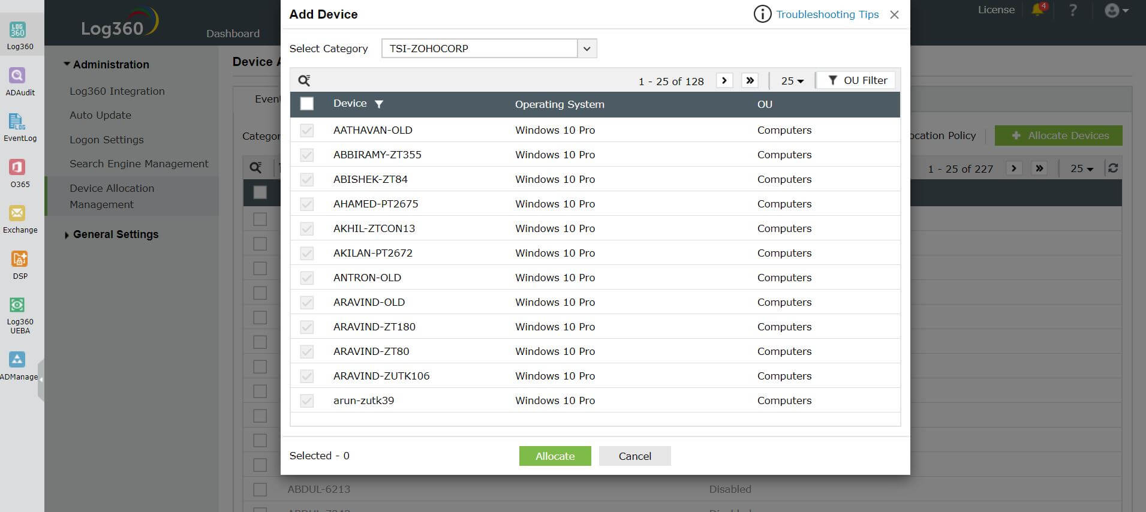Go to next page in Add Device list
The width and height of the screenshot is (1146, 512).
click(x=724, y=80)
